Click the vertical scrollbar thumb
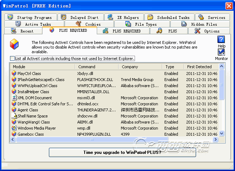 tap(221, 85)
